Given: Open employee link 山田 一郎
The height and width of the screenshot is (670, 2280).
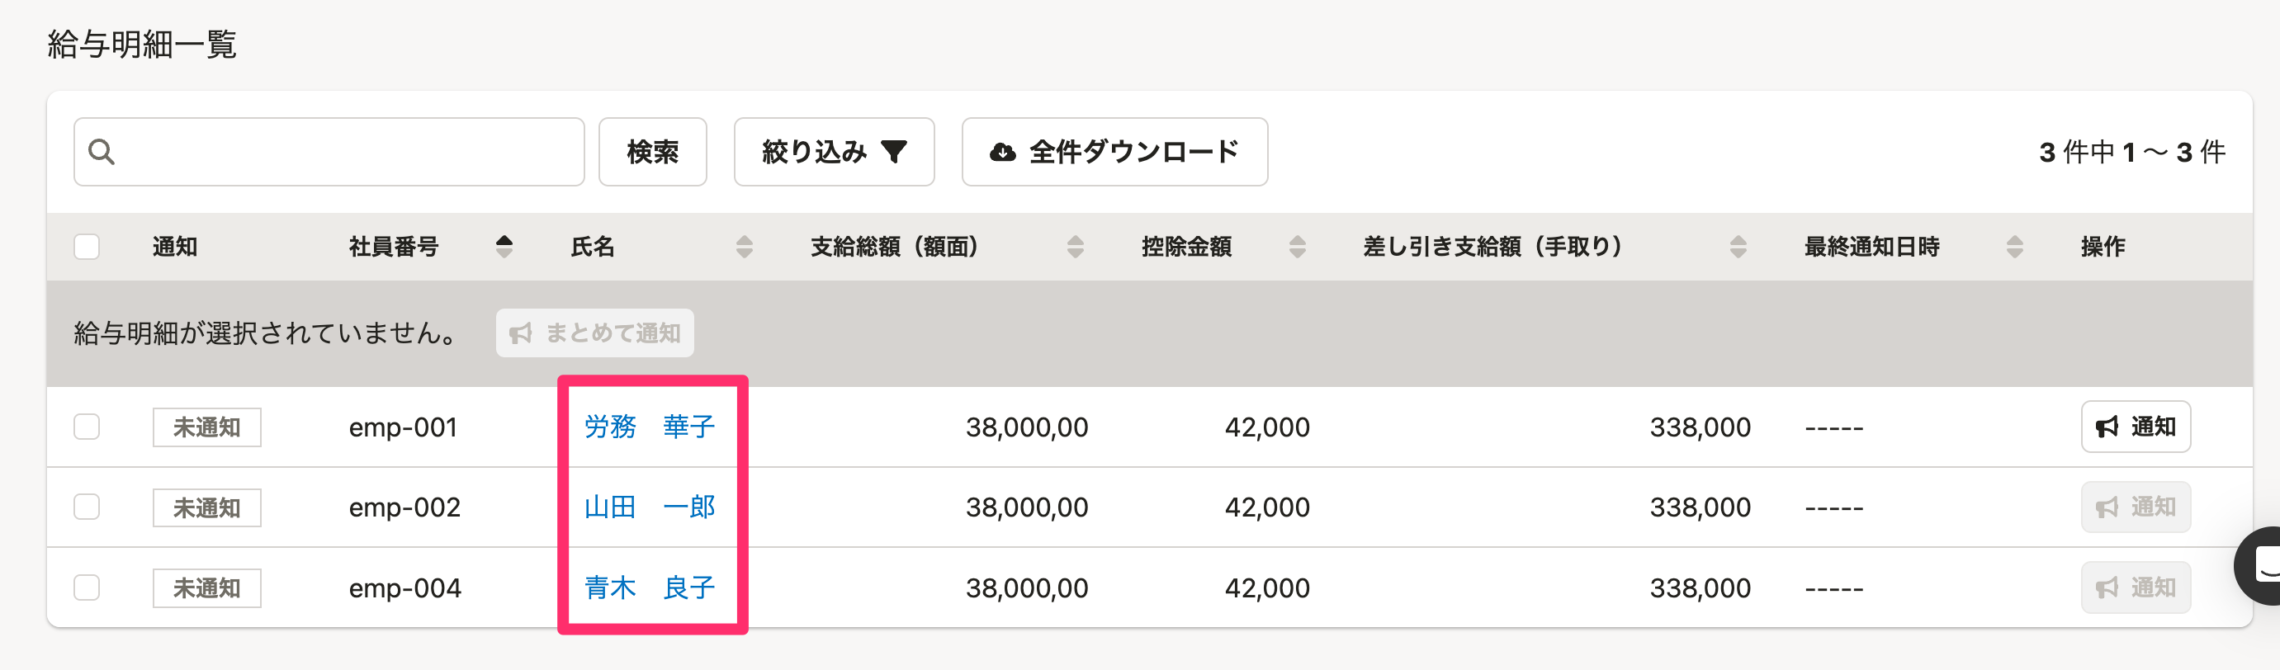Looking at the screenshot, I should 649,507.
